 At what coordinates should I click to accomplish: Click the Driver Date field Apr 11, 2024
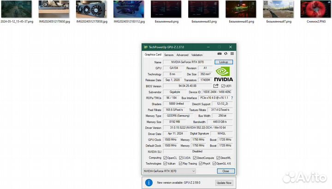point(175,134)
